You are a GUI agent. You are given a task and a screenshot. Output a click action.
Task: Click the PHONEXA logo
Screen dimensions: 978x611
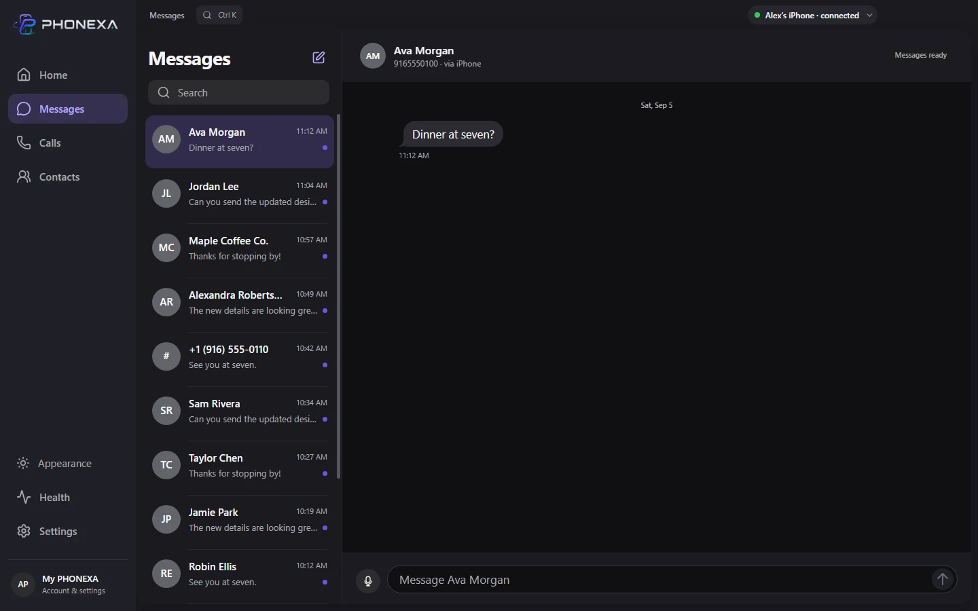click(x=66, y=24)
